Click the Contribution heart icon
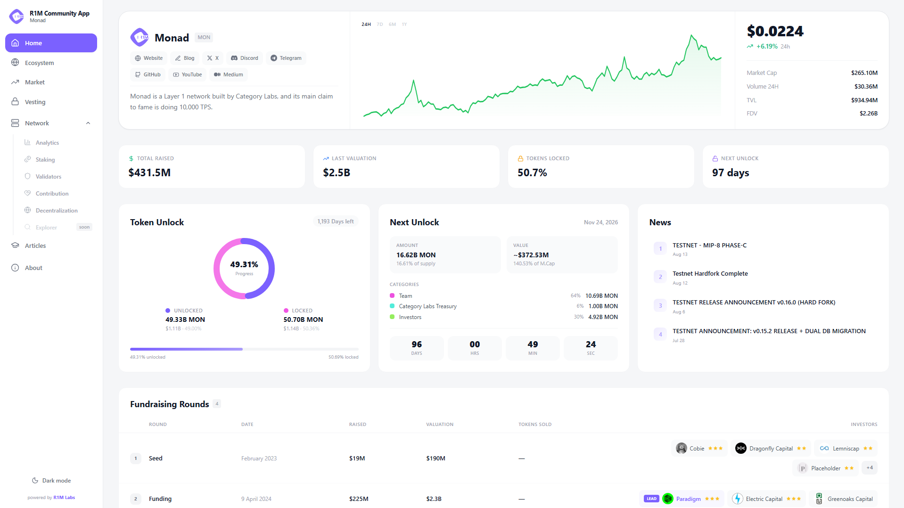This screenshot has width=904, height=508. (28, 193)
